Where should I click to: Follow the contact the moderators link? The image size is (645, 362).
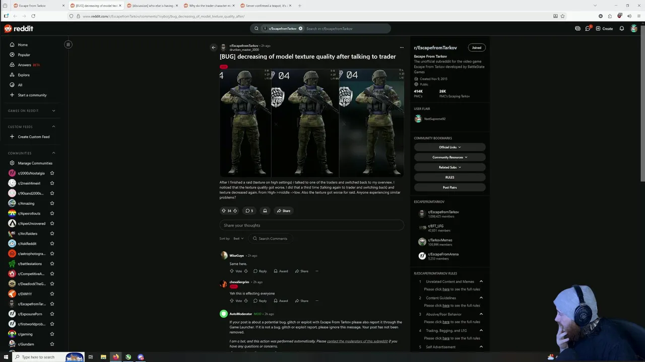pyautogui.click(x=357, y=341)
